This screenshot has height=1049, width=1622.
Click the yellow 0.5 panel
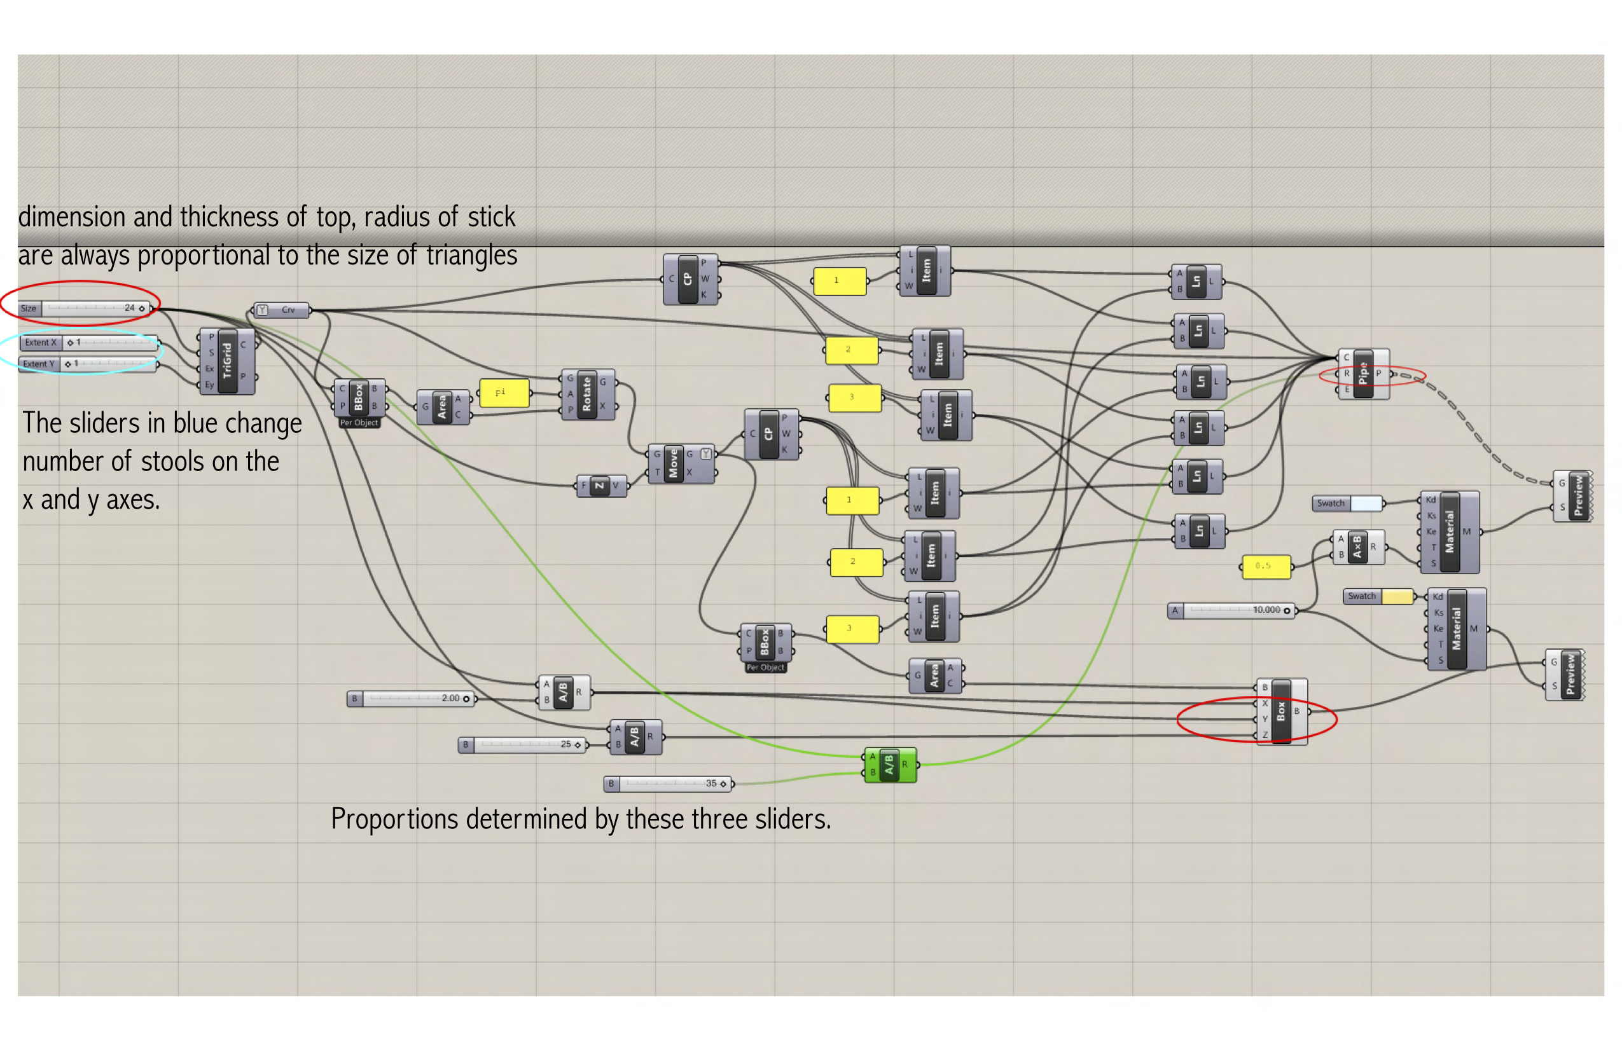pyautogui.click(x=1266, y=566)
